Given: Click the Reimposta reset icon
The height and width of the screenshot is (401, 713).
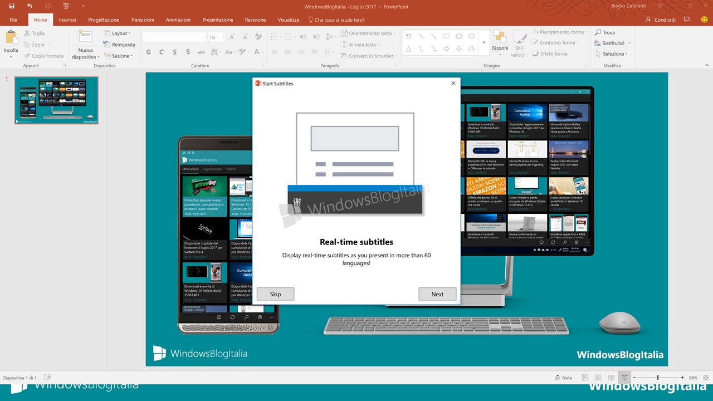Looking at the screenshot, I should point(107,45).
